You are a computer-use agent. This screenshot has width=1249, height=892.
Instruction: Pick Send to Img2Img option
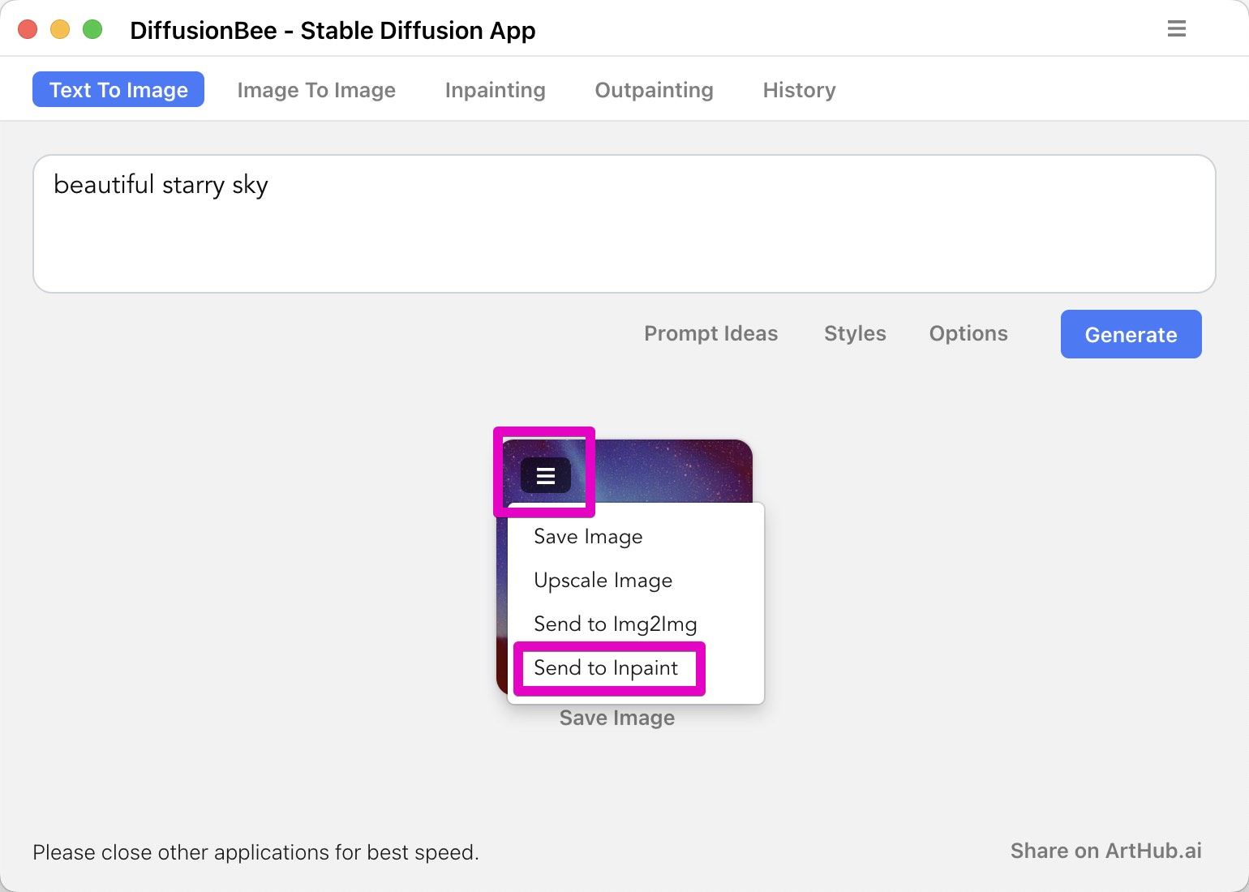pyautogui.click(x=615, y=624)
